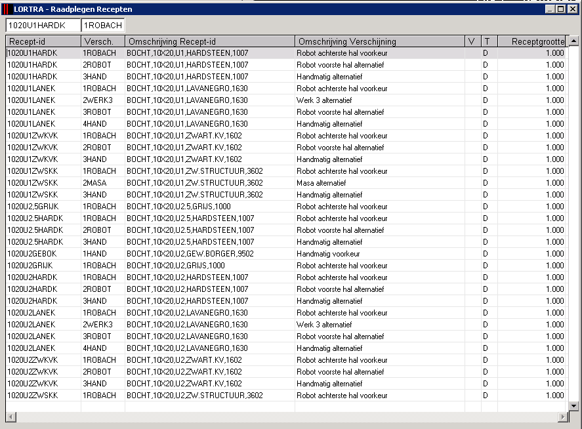Screen dimensions: 582x429
Task: Select row 1020U1ZWSKK with version 1ROBACH
Action: (x=287, y=171)
